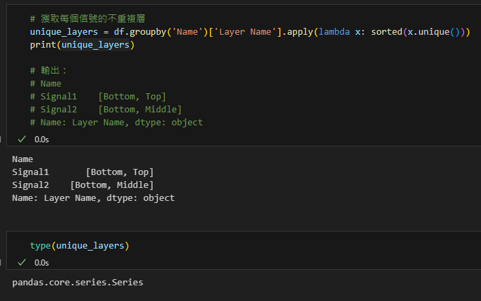Click the code line starting with unique_layers = df.groupby

tap(250, 32)
